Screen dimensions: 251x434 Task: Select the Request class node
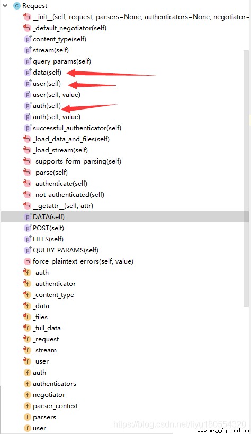(34, 6)
